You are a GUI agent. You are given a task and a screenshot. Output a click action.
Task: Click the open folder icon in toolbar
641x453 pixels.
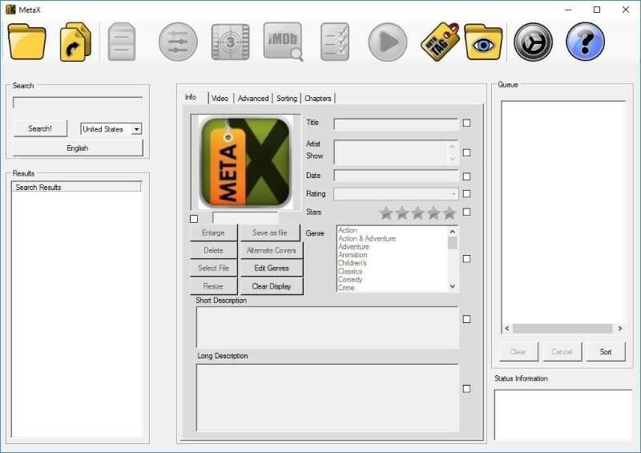(x=27, y=42)
